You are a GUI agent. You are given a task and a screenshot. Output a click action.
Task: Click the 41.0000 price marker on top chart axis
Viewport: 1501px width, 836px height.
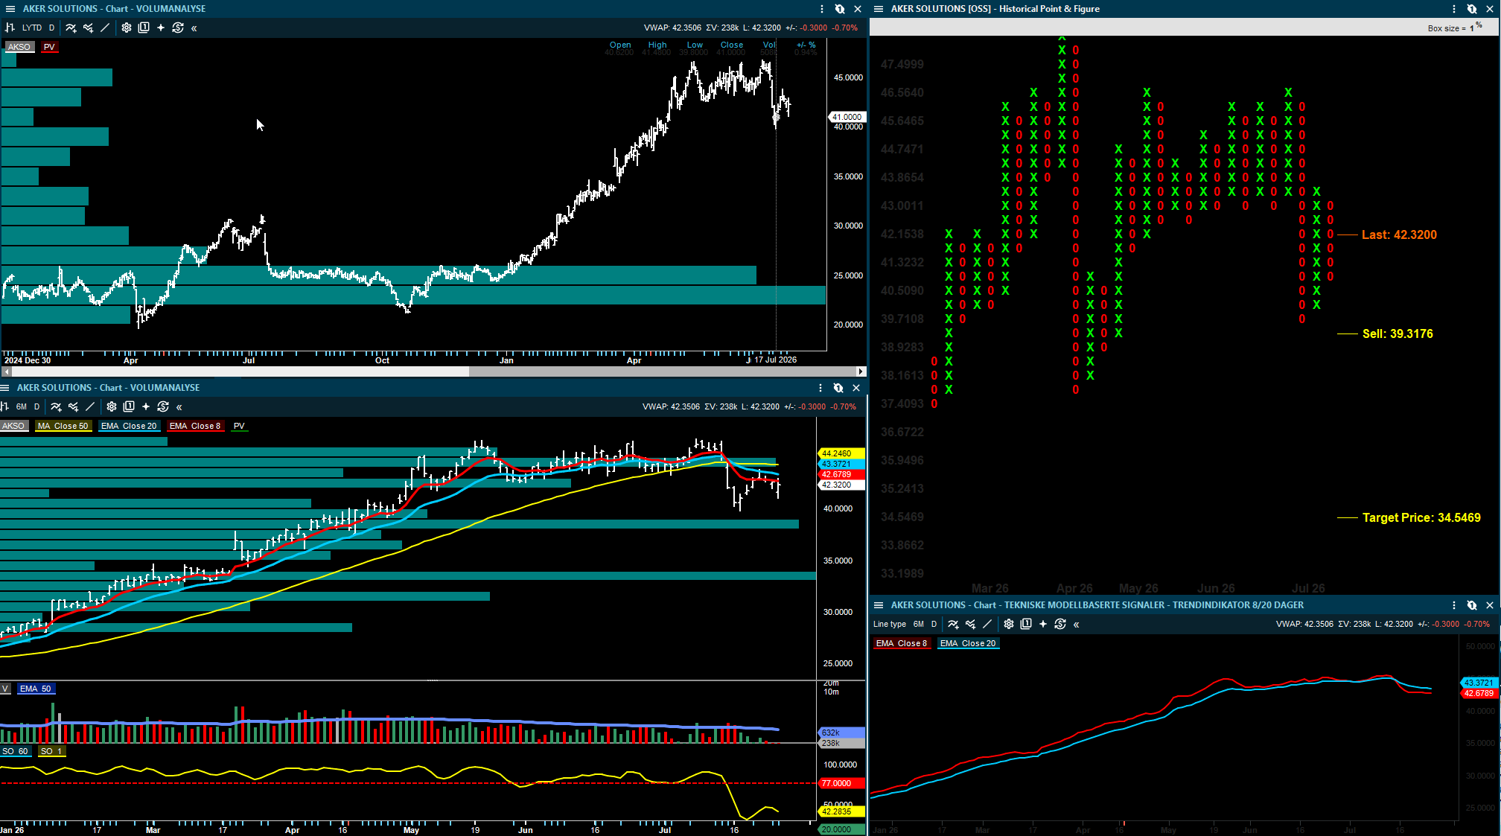847,117
